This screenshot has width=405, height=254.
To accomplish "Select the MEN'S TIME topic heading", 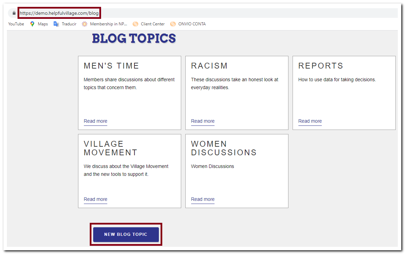I will click(111, 65).
